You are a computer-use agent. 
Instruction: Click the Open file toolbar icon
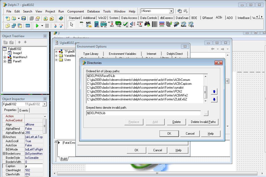[x=14, y=18]
